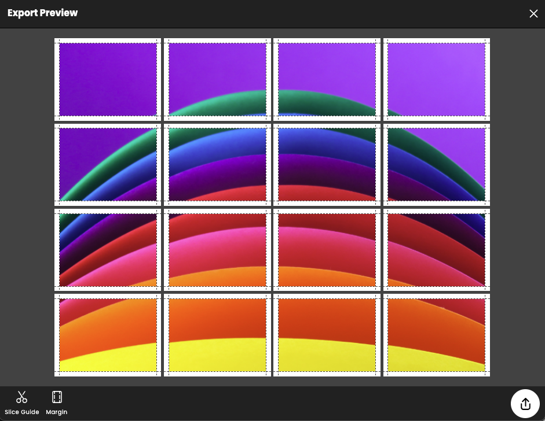This screenshot has height=421, width=545.
Task: Click the Export Preview title
Action: click(42, 13)
